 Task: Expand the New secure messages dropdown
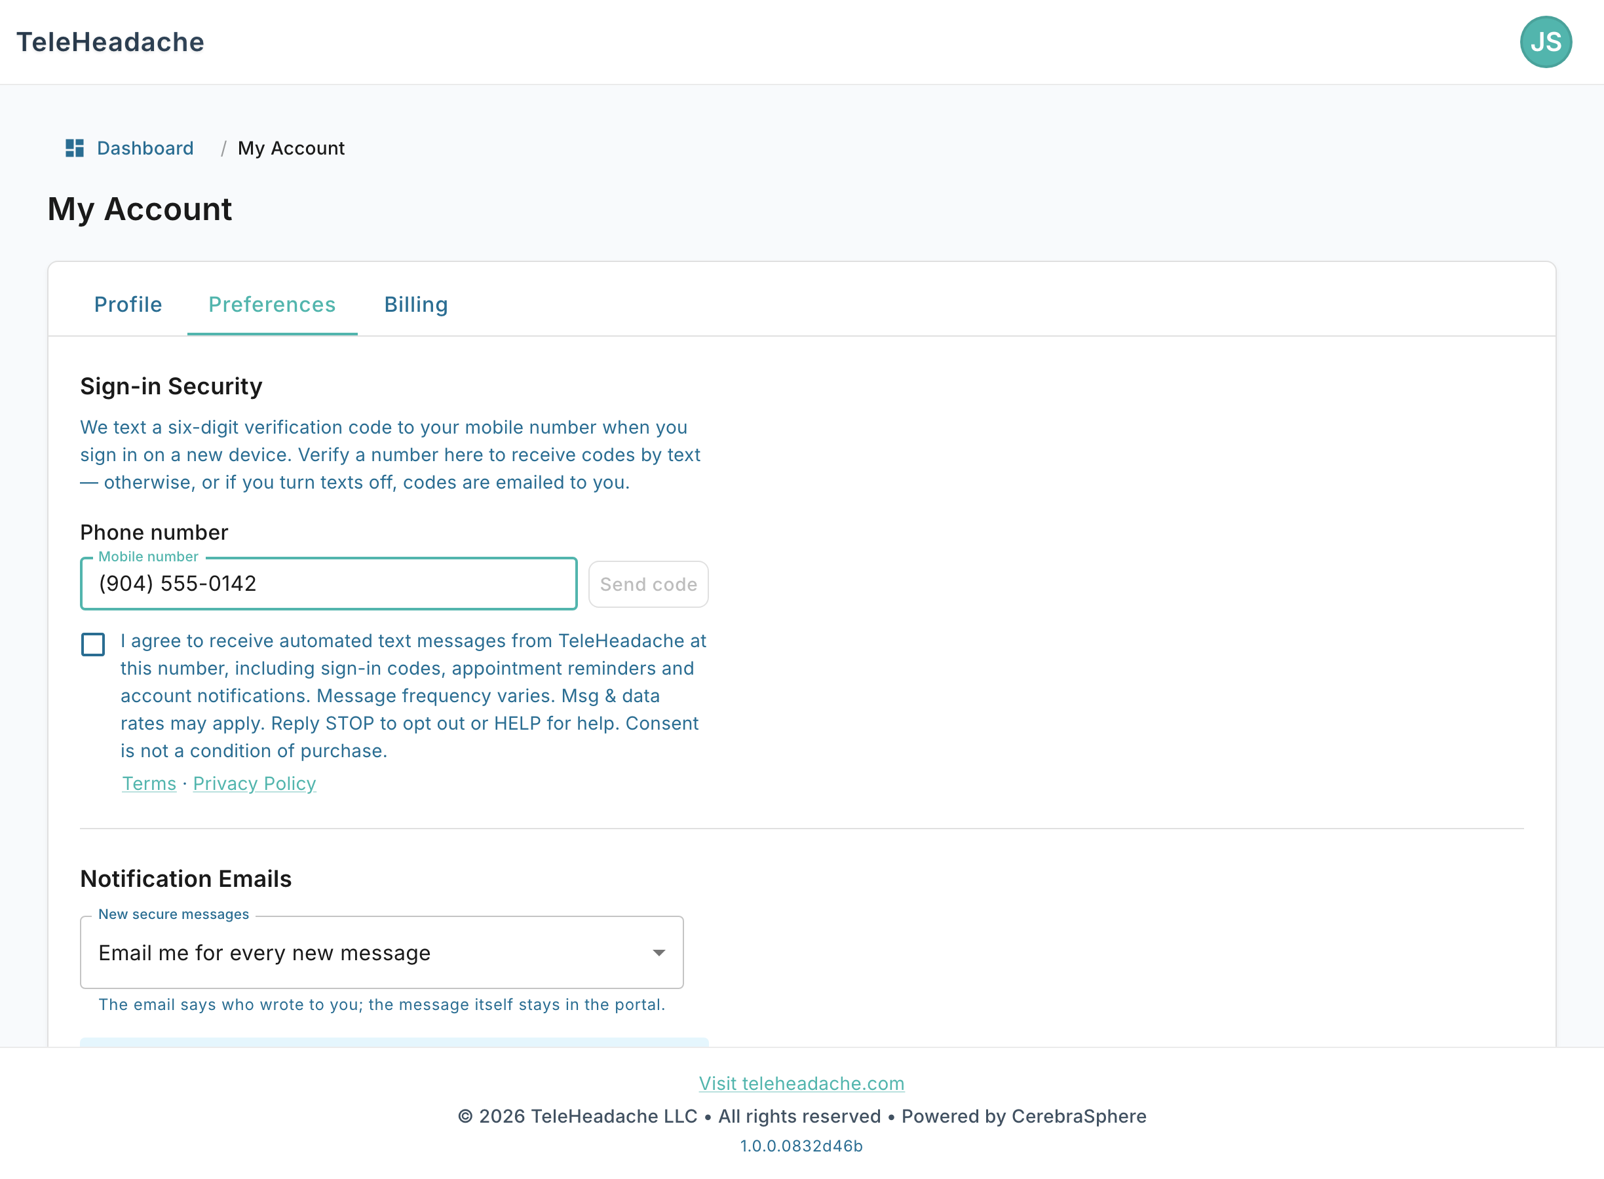(382, 953)
